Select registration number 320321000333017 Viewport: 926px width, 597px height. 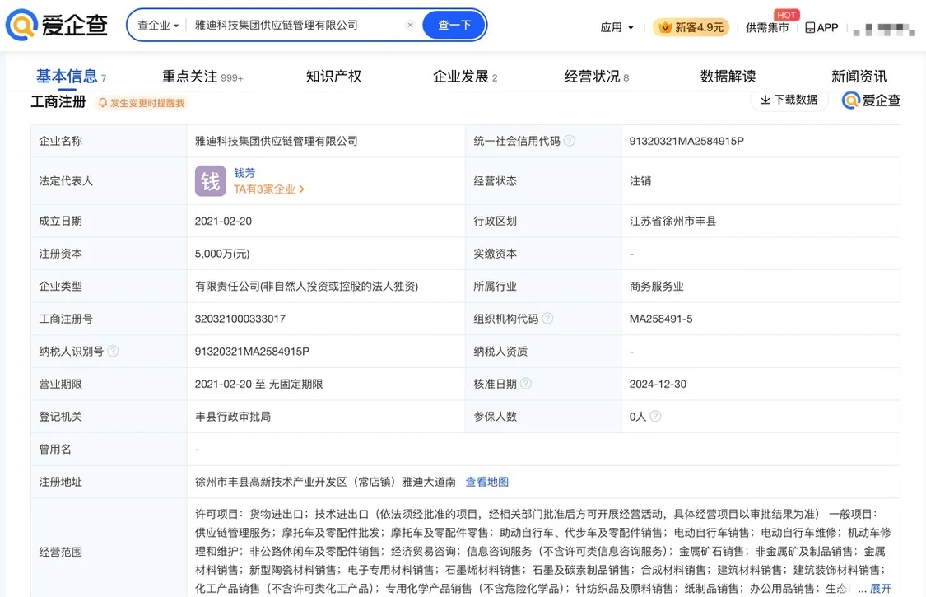pyautogui.click(x=240, y=319)
